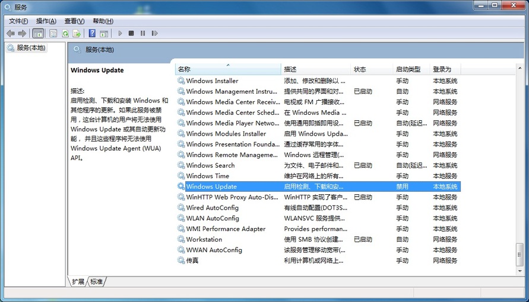
Task: Open the 帮助(H) menu
Action: [103, 21]
